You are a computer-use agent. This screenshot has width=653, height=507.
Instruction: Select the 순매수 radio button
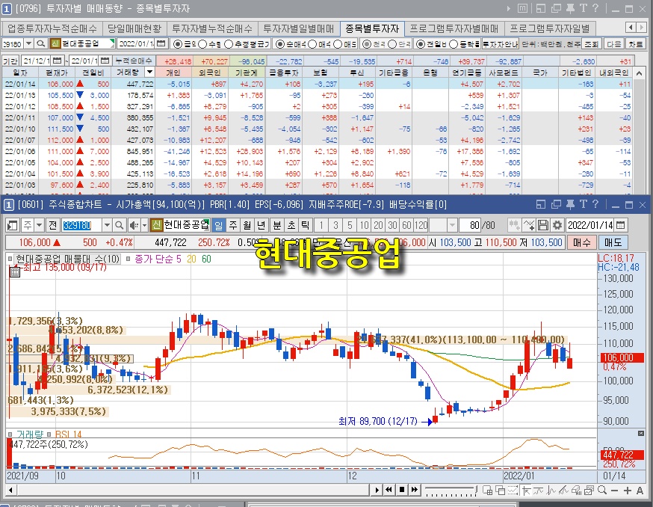[280, 44]
